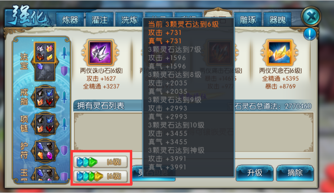Screen dimensions: 334x193
Task: Select the 两仪灭念石 golden gem icon
Action: tap(279, 53)
